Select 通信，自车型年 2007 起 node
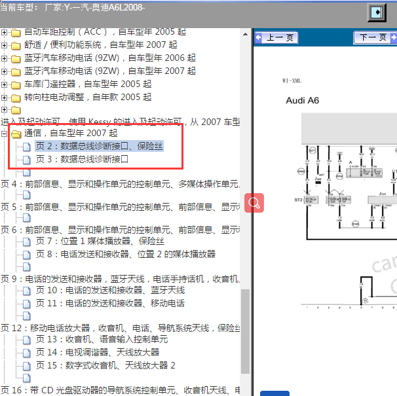The image size is (397, 396). coord(71,133)
